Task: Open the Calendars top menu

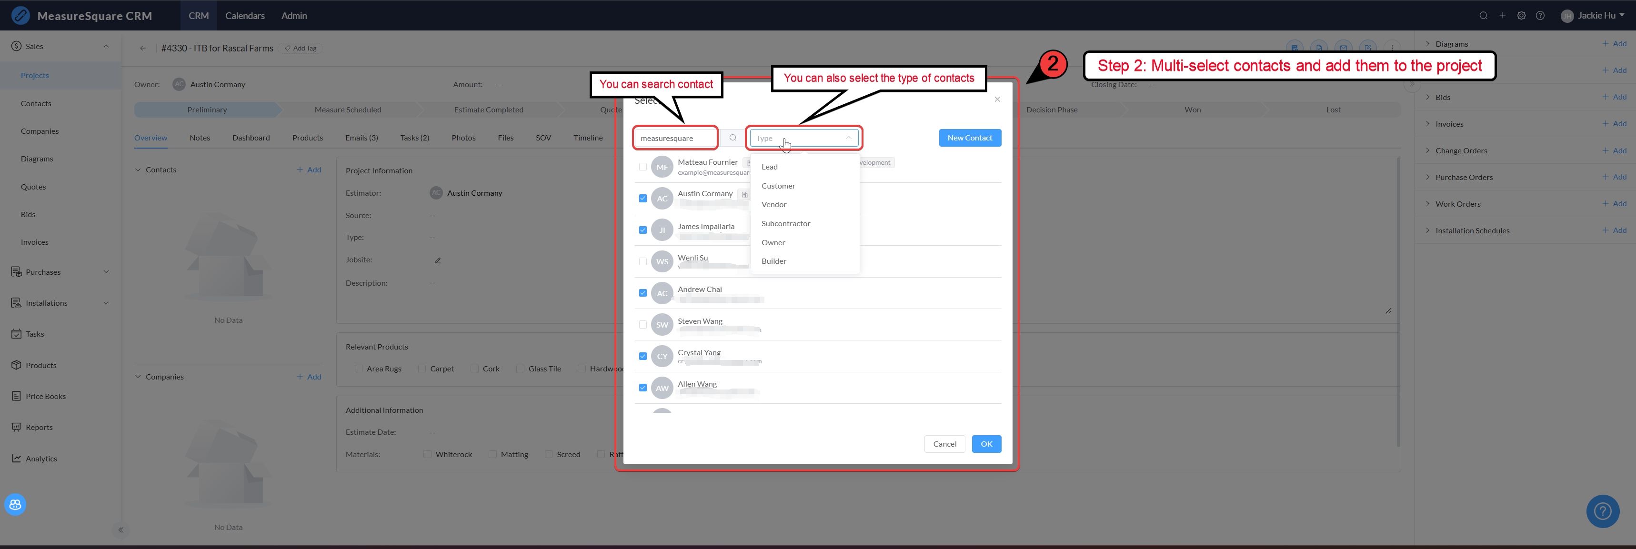Action: [244, 16]
